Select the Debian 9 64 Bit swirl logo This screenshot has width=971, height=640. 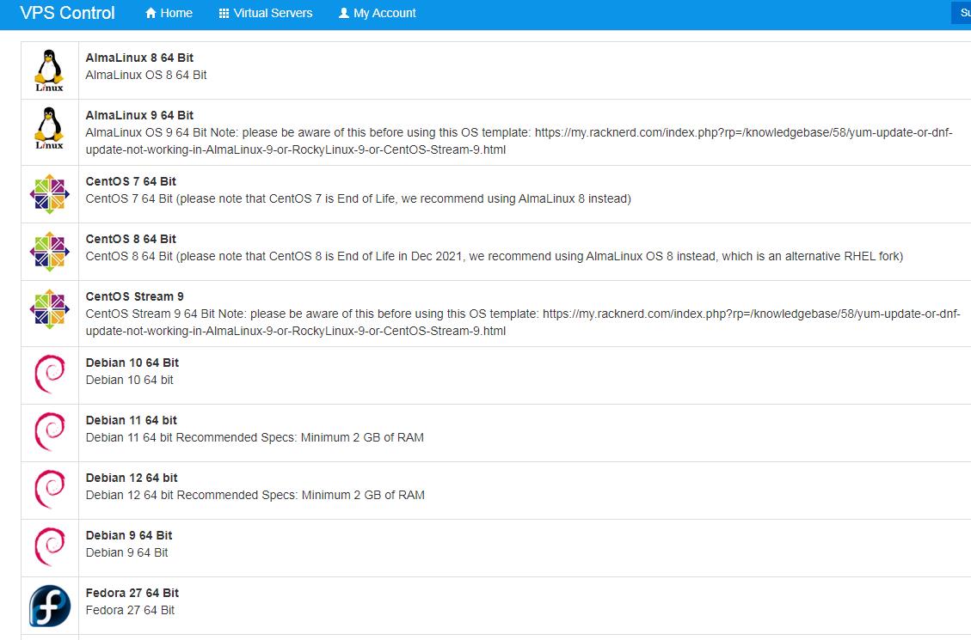point(50,546)
